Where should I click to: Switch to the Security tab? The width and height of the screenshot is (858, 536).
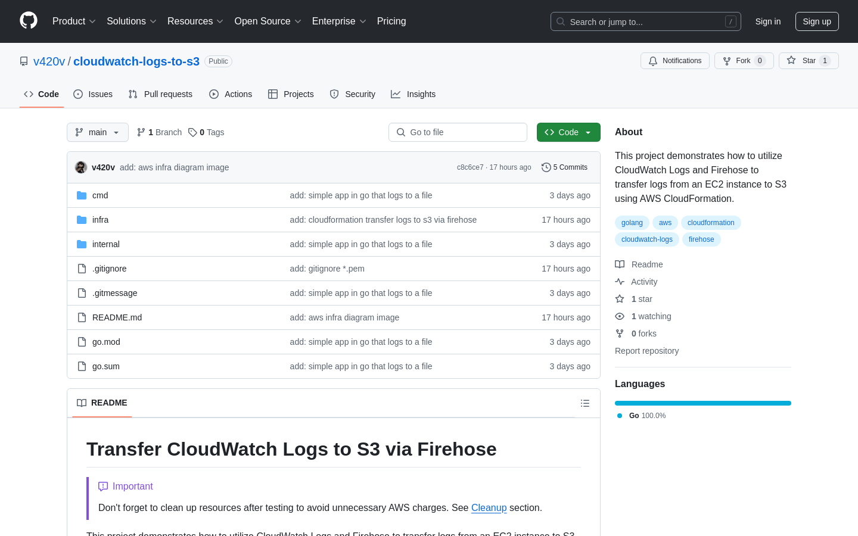click(x=353, y=94)
